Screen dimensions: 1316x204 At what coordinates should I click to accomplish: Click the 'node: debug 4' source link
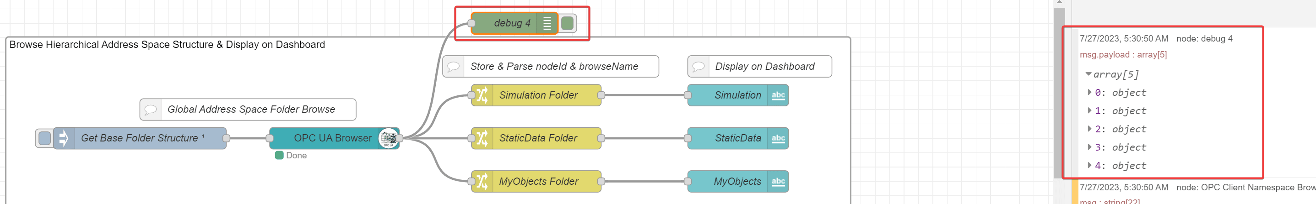point(1204,39)
